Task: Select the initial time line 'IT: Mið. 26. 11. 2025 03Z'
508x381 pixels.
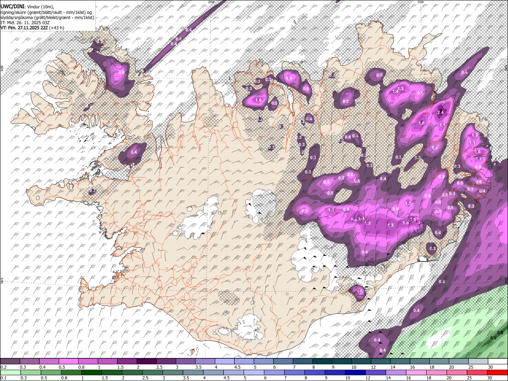Action: pos(25,23)
